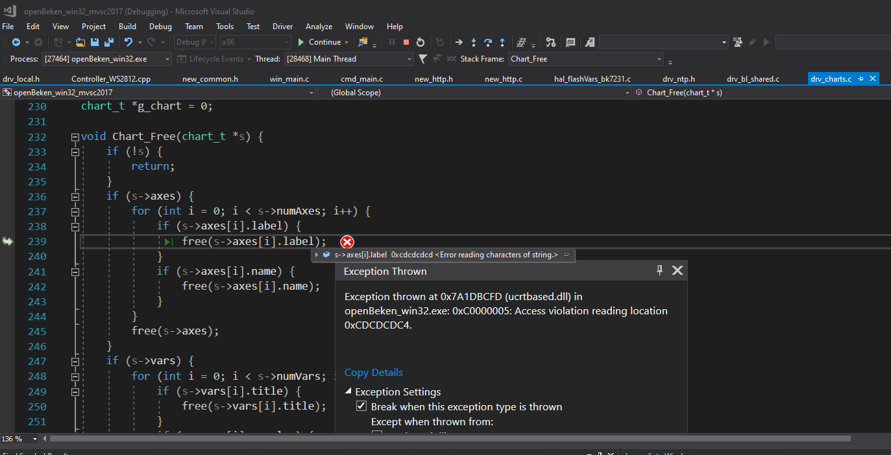Open the File menu

point(8,27)
